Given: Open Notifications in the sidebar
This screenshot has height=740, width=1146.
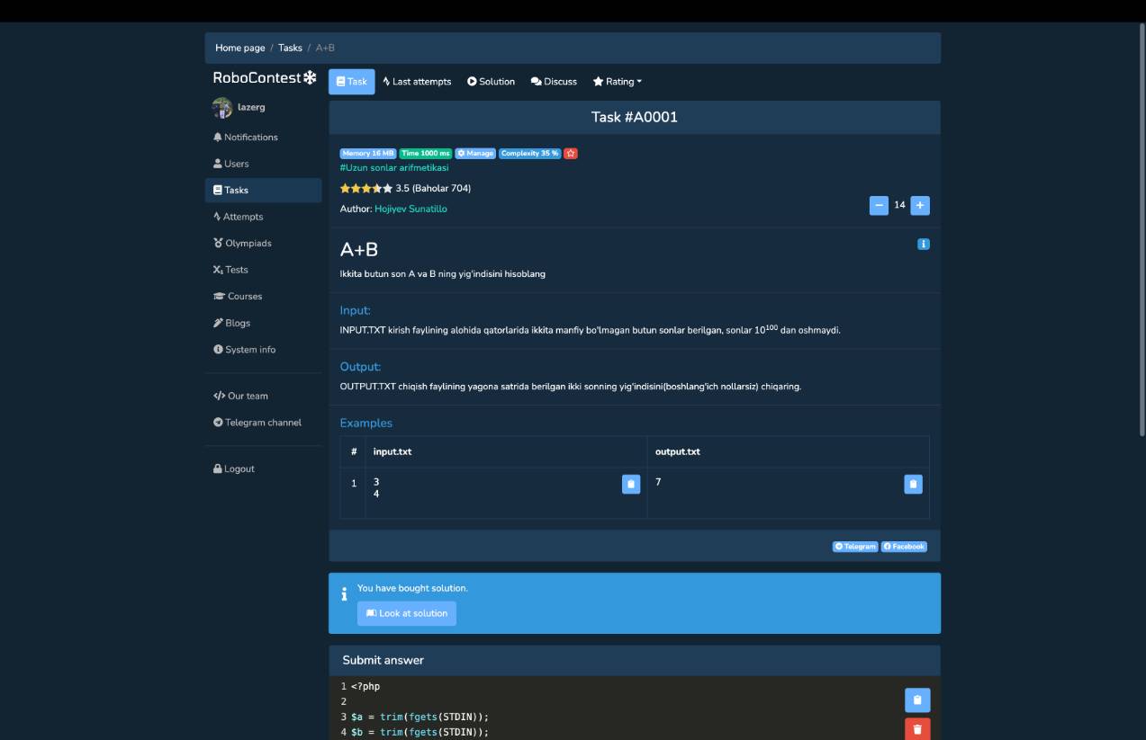Looking at the screenshot, I should coord(245,138).
